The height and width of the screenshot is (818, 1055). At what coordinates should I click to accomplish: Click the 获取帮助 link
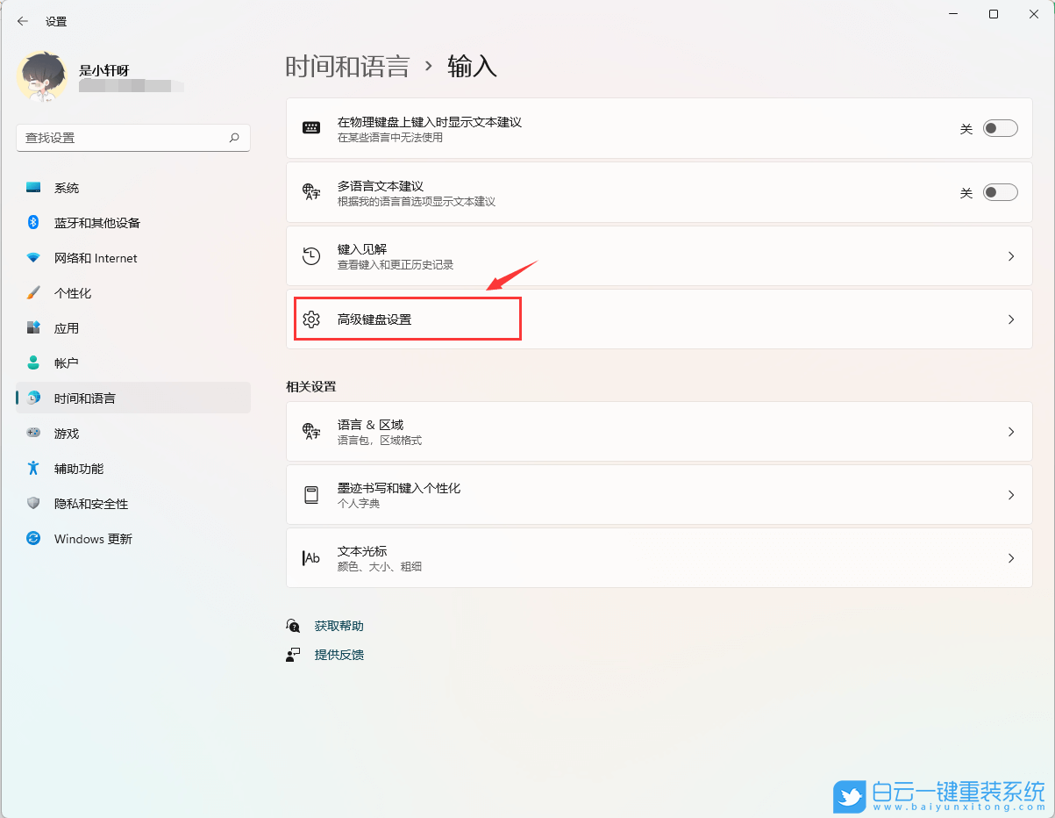click(x=339, y=625)
